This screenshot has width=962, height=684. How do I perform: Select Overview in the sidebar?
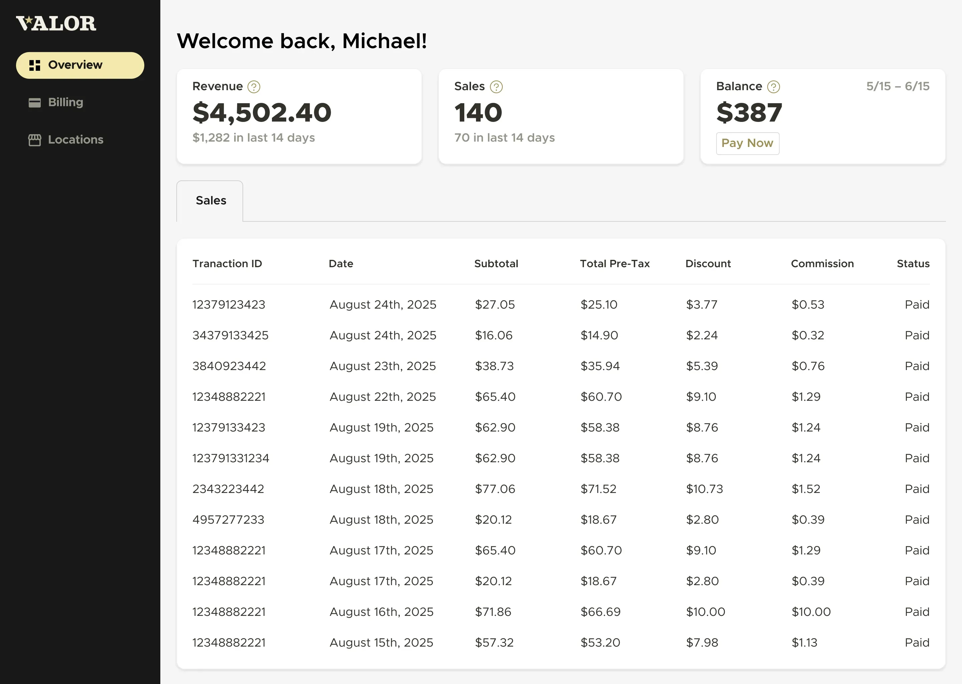tap(75, 65)
